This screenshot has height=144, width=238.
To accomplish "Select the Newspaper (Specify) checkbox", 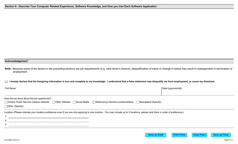I will click(138, 102).
